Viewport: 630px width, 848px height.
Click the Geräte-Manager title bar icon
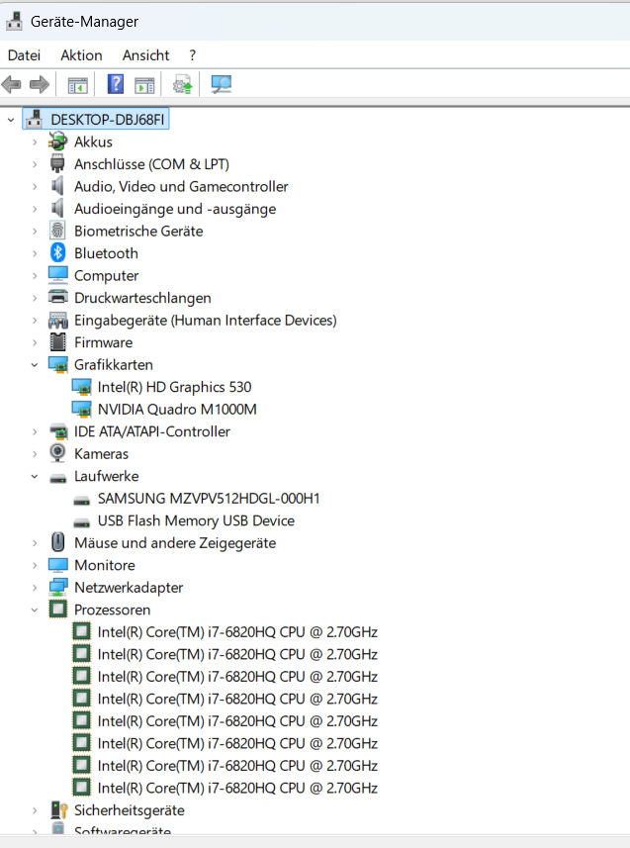click(x=14, y=22)
